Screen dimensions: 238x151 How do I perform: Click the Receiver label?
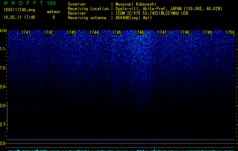pos(77,13)
